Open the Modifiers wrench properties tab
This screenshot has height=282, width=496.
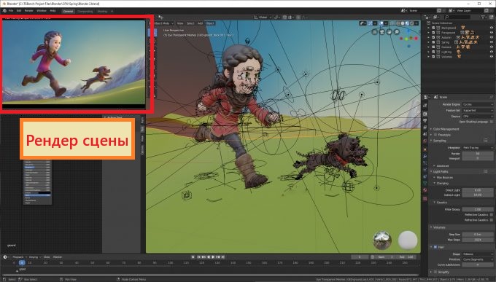[x=425, y=156]
